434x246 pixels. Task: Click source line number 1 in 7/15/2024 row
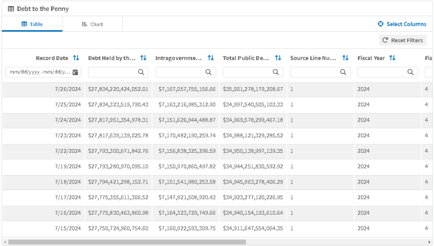(292, 229)
